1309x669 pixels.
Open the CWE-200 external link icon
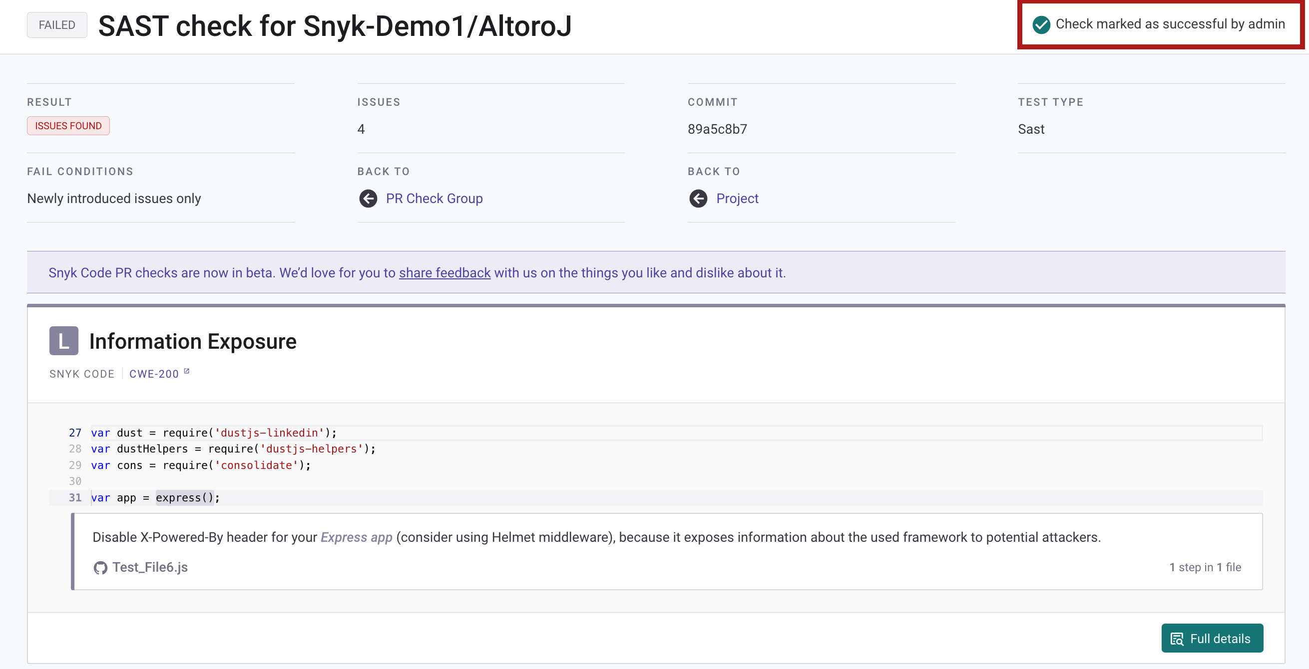click(186, 372)
